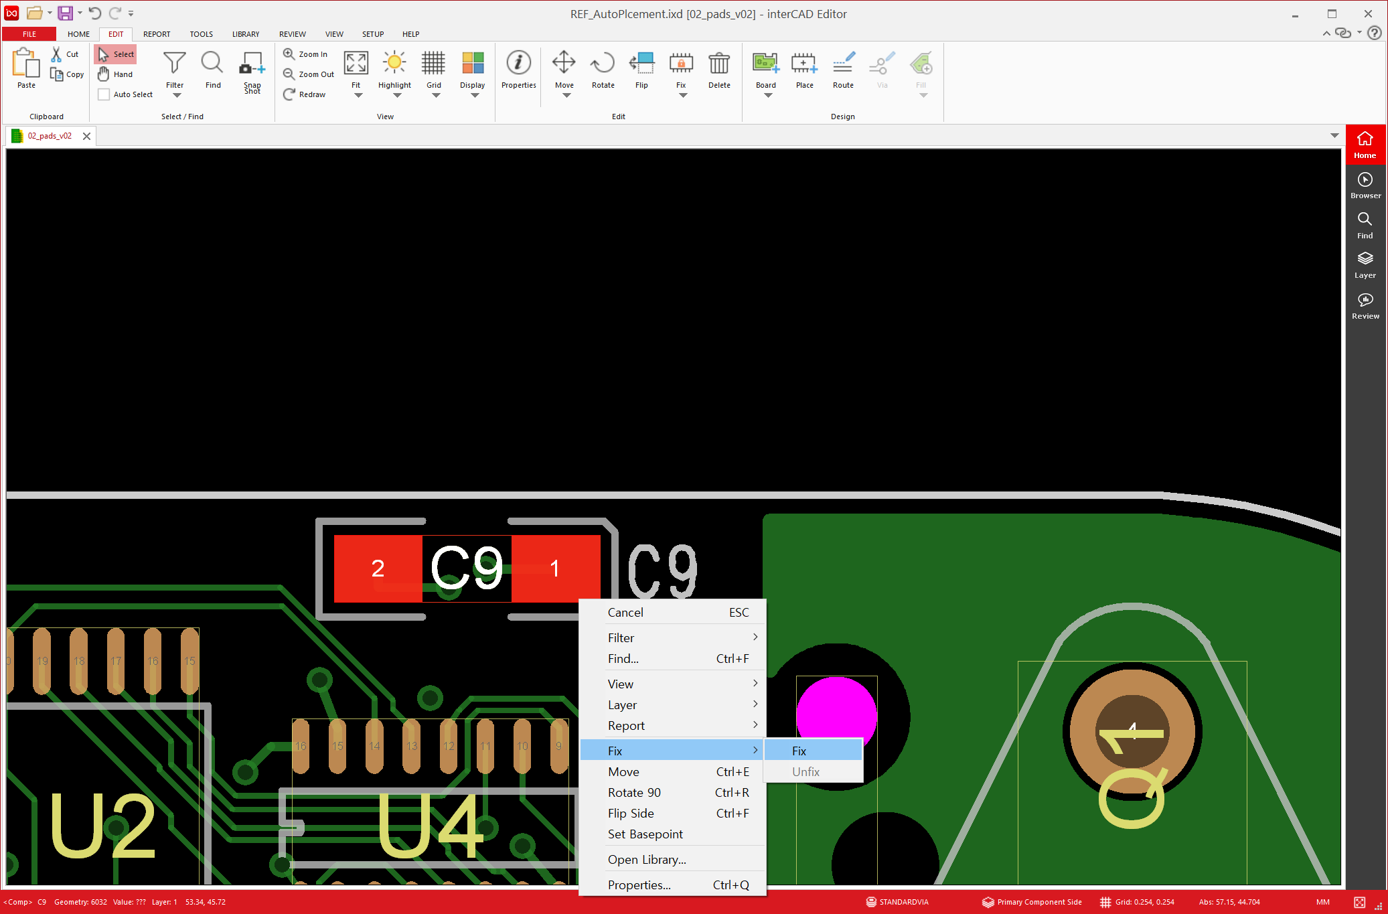Viewport: 1388px width, 914px height.
Task: Click the Delete trash icon
Action: click(x=719, y=64)
